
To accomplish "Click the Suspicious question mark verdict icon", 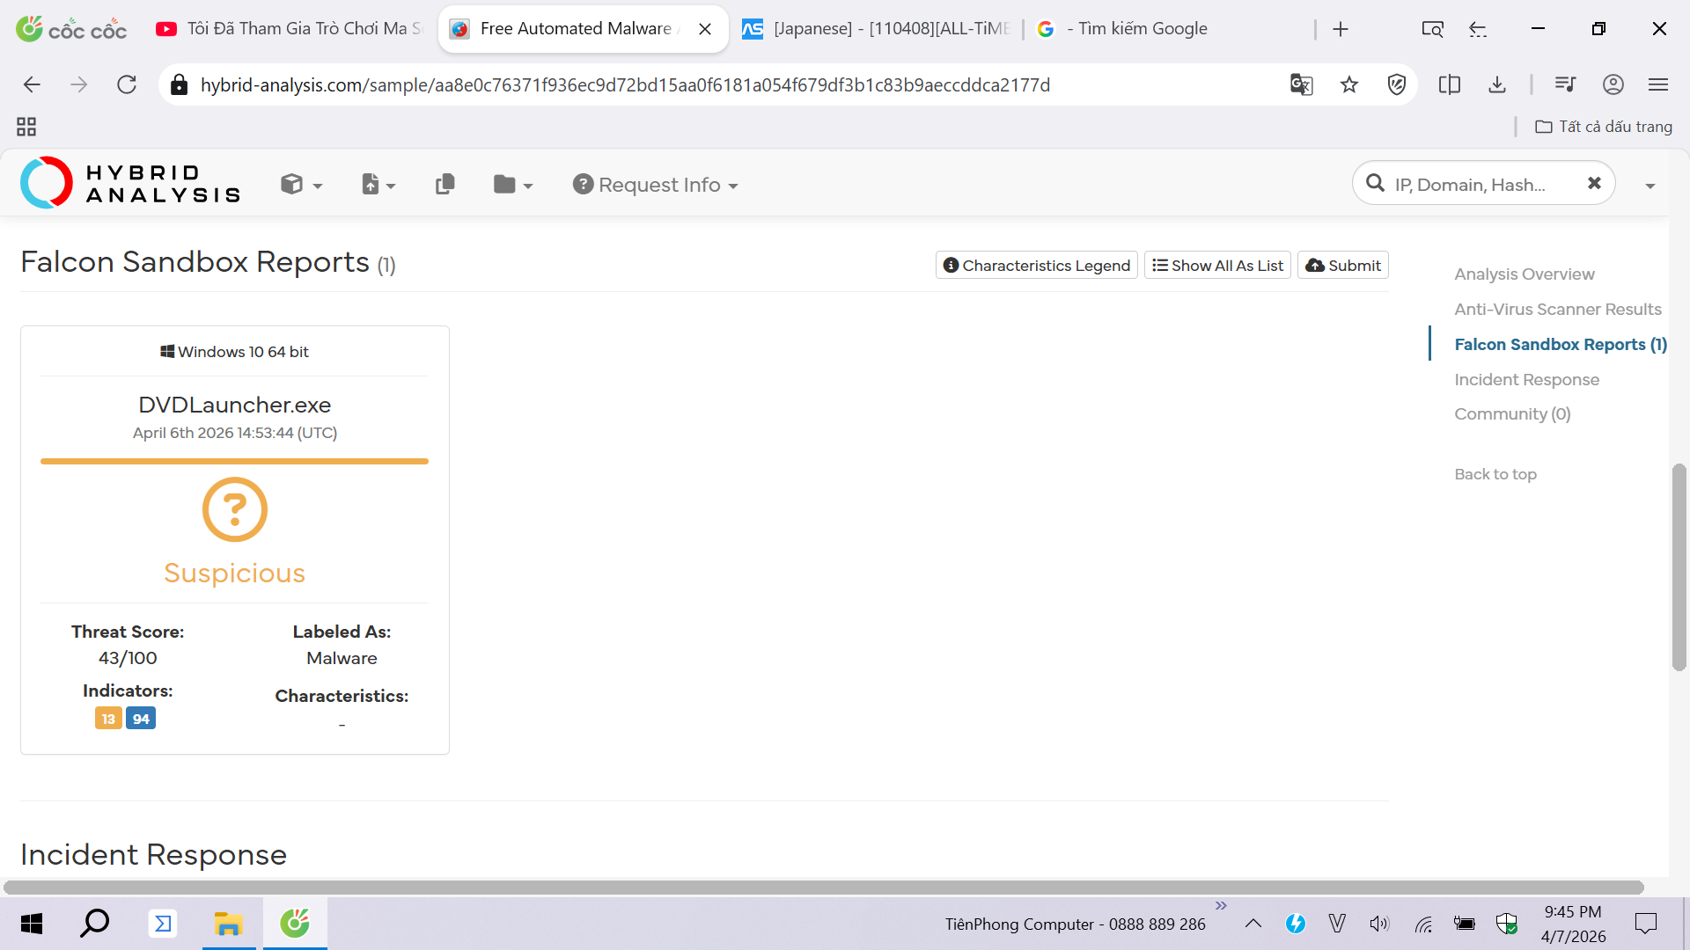I will [235, 509].
